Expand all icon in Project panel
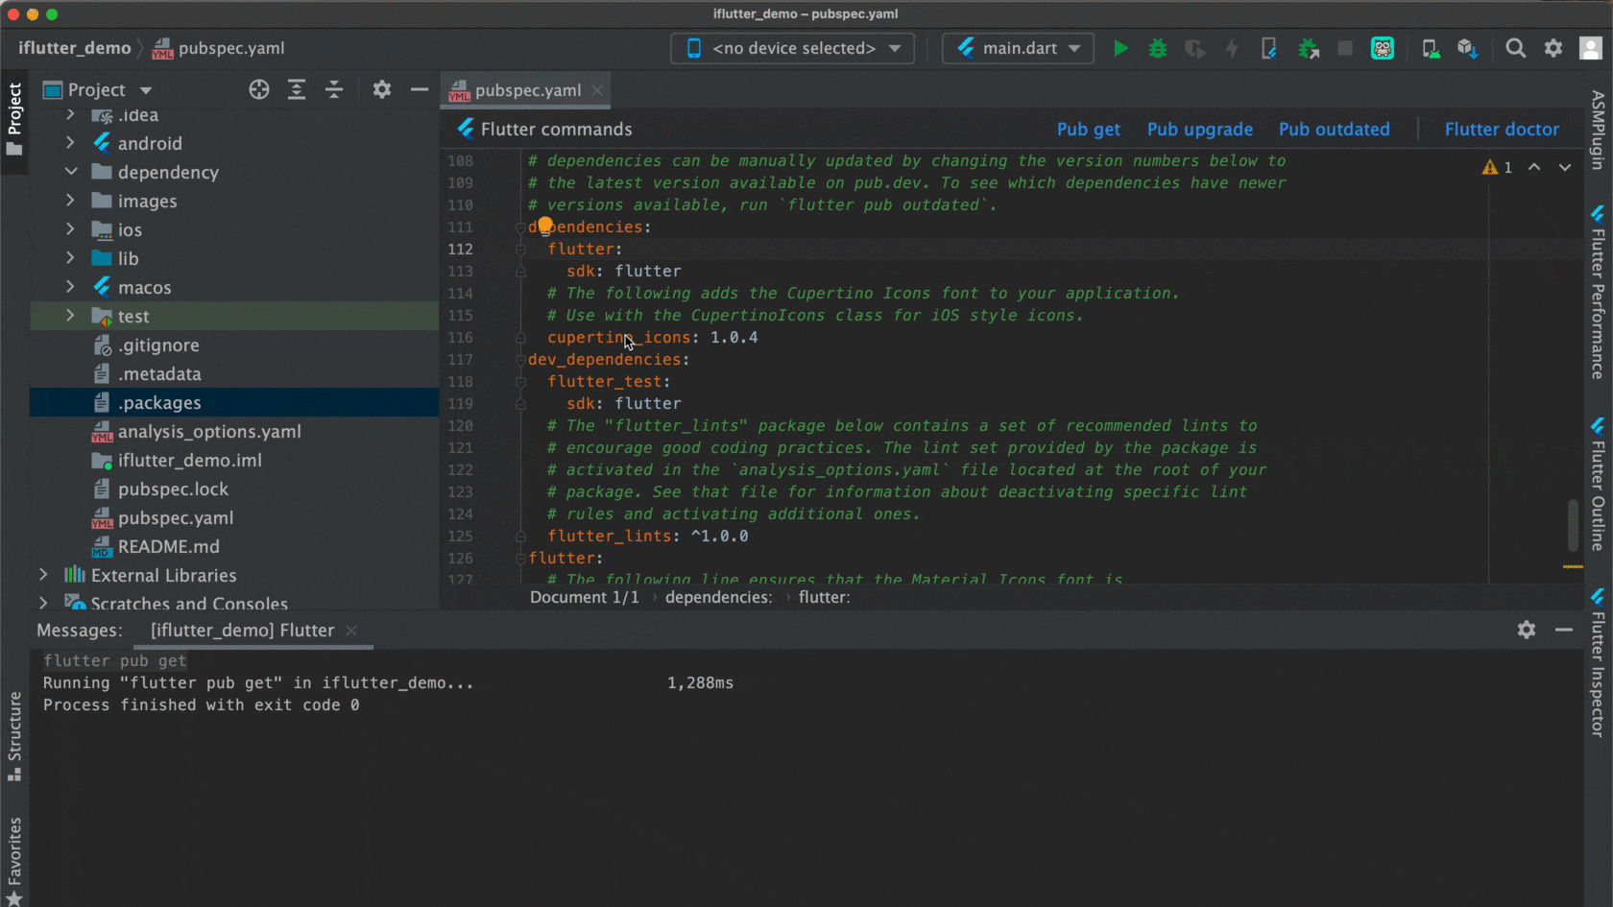Screen dimensions: 1613x907 (297, 89)
